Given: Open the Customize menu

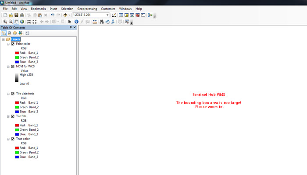Looking at the screenshot, I should [108, 9].
